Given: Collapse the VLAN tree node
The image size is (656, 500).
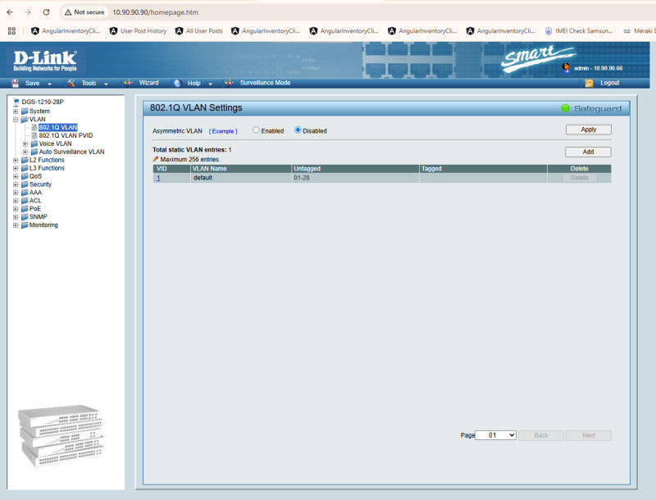Looking at the screenshot, I should click(16, 120).
